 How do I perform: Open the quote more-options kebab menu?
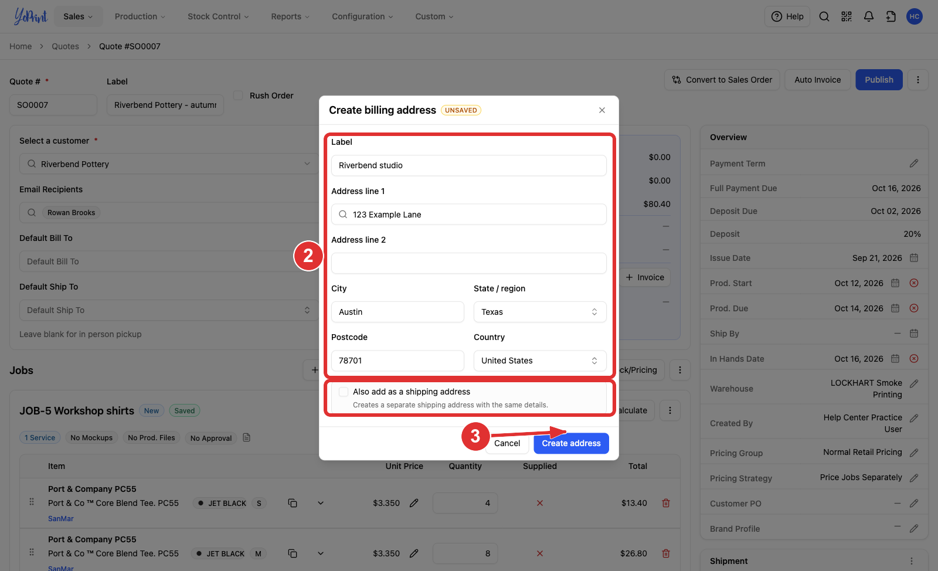pyautogui.click(x=918, y=80)
